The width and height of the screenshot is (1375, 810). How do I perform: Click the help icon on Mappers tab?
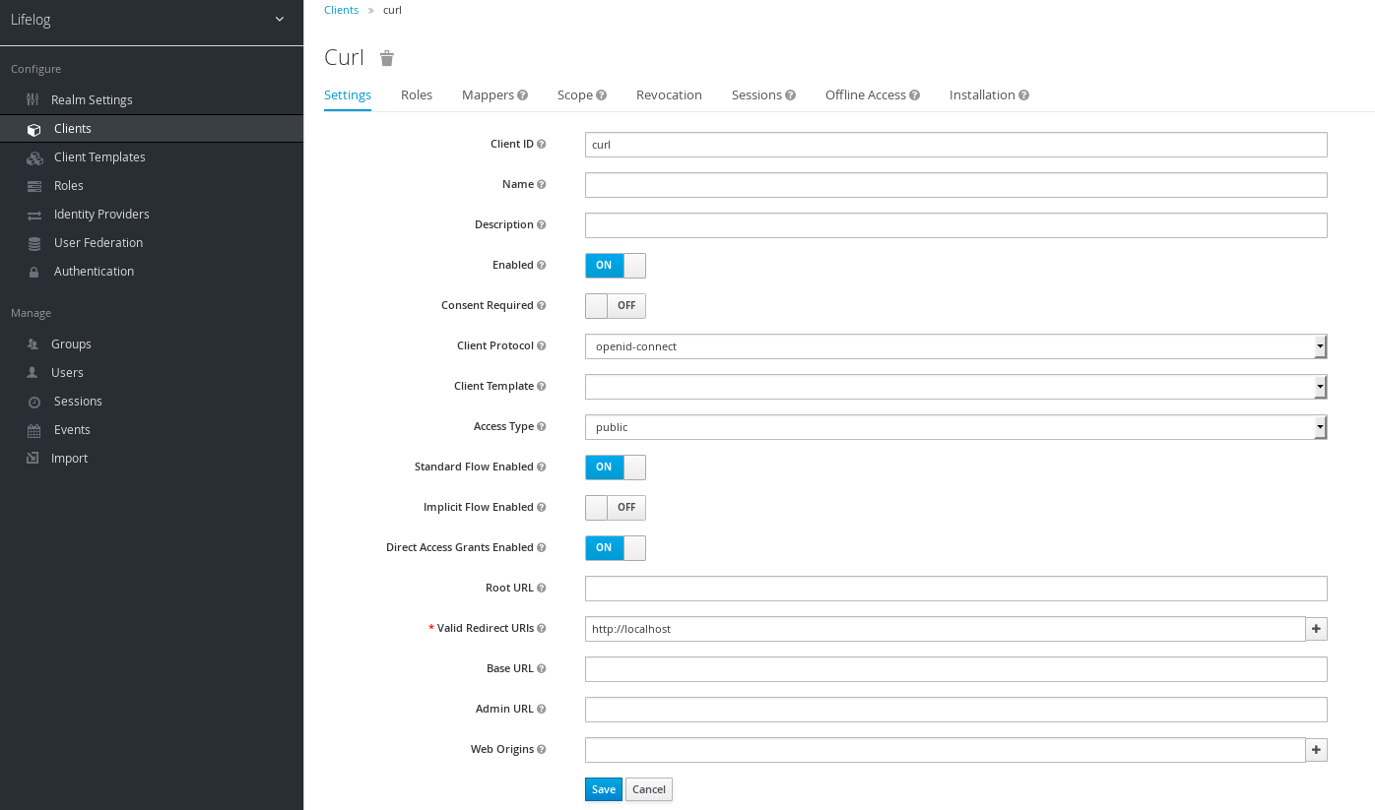[x=523, y=95]
